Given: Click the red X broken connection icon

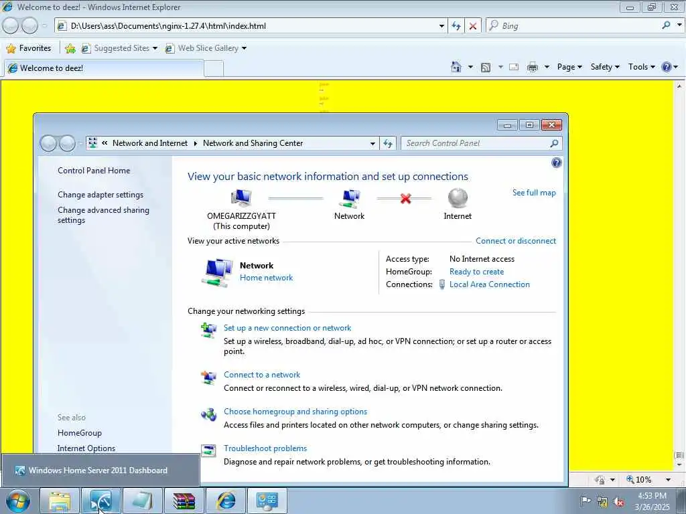Looking at the screenshot, I should 405,198.
